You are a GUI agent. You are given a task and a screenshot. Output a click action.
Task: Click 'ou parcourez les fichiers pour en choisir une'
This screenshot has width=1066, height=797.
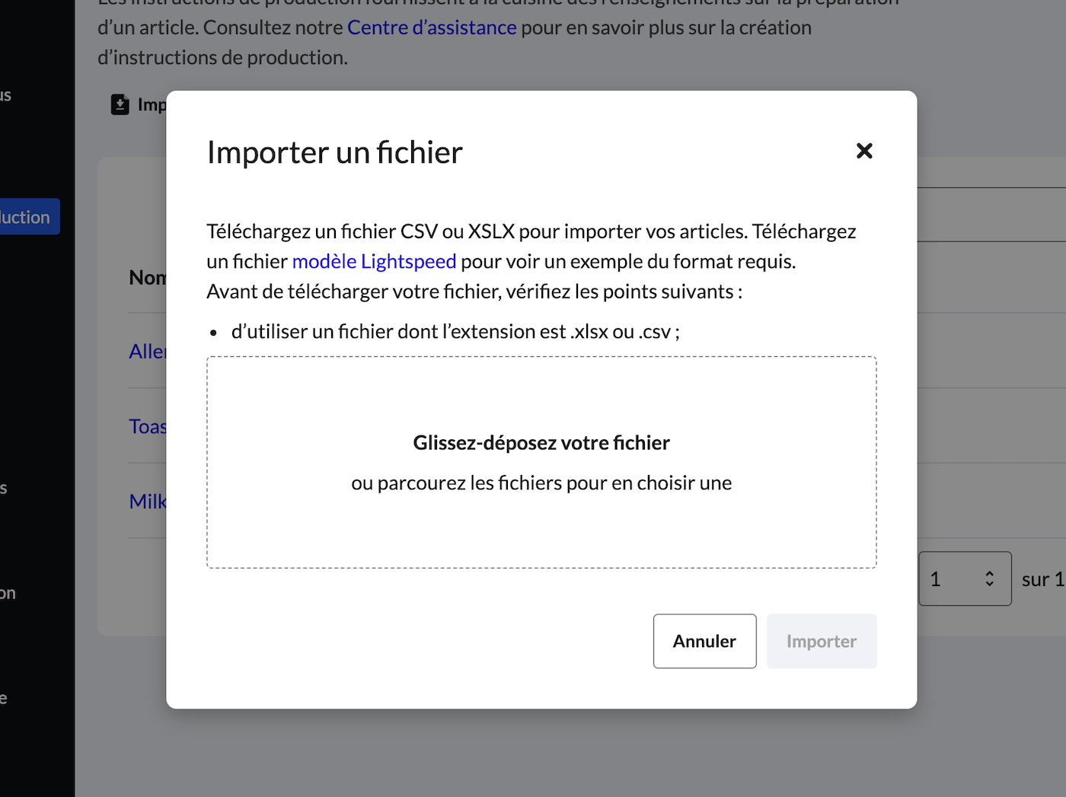(541, 483)
